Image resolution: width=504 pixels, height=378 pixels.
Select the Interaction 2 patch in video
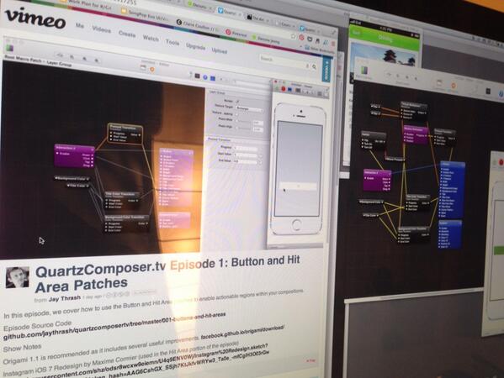(74, 156)
